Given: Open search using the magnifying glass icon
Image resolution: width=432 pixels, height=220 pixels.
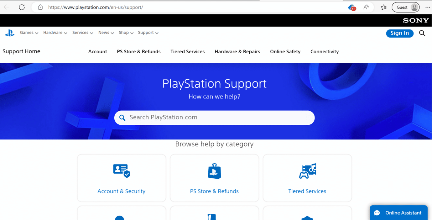Looking at the screenshot, I should pos(422,33).
